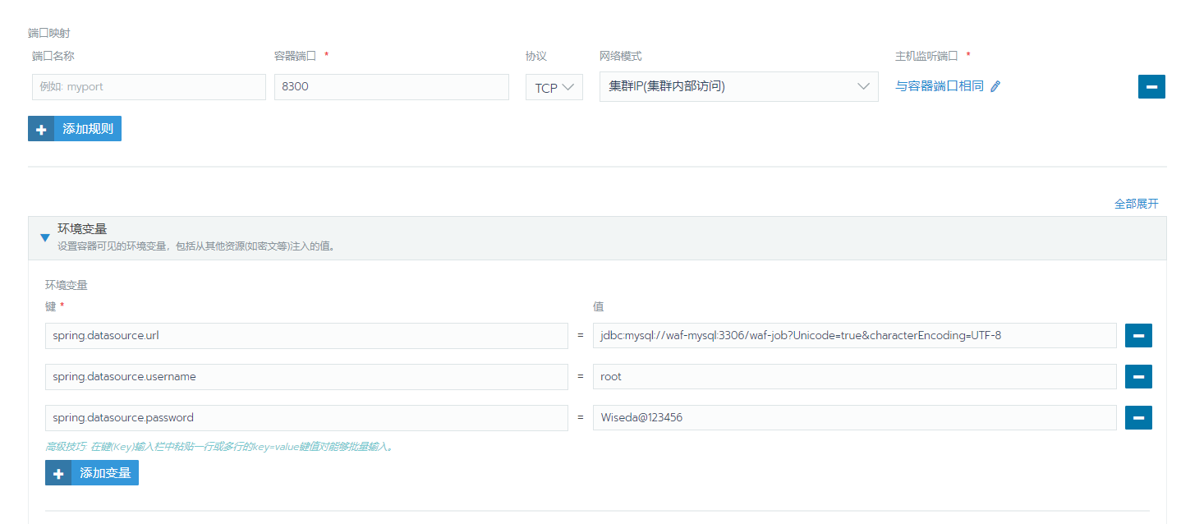1181x524 pixels.
Task: Click plus icon on 添加规则 button
Action: tap(41, 129)
